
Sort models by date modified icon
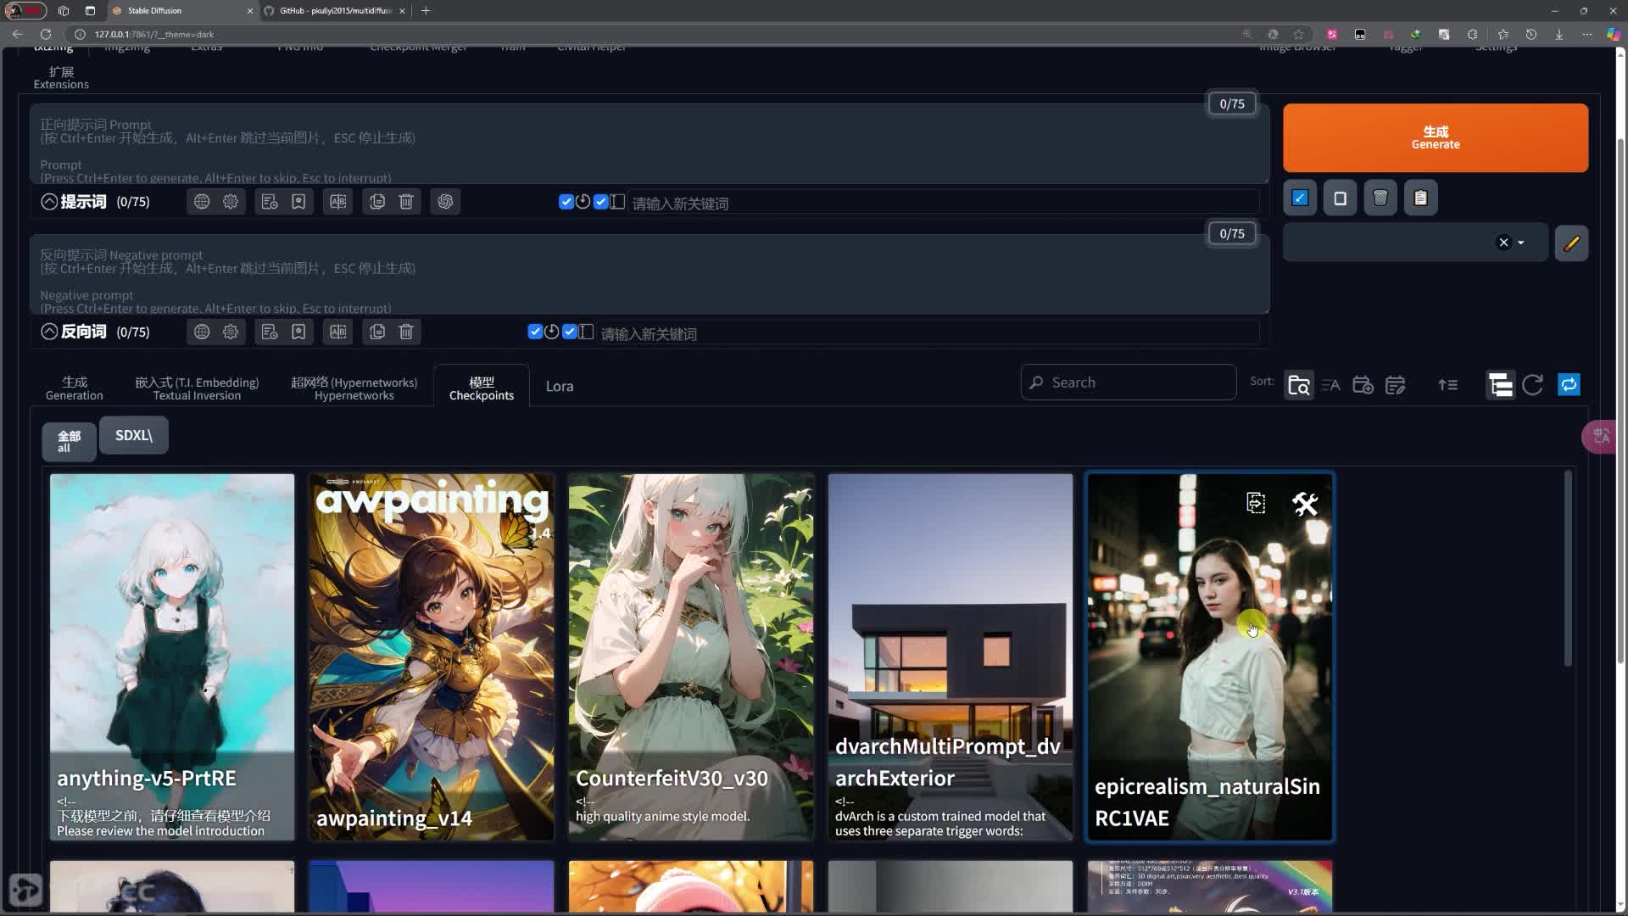(x=1396, y=385)
